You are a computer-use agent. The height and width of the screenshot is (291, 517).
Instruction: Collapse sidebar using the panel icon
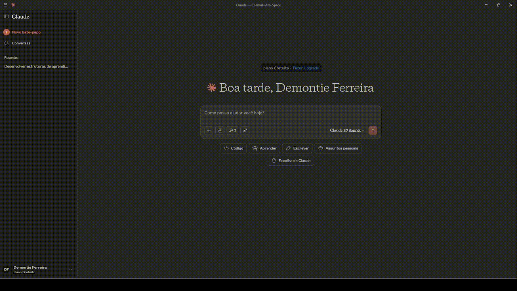pyautogui.click(x=6, y=17)
